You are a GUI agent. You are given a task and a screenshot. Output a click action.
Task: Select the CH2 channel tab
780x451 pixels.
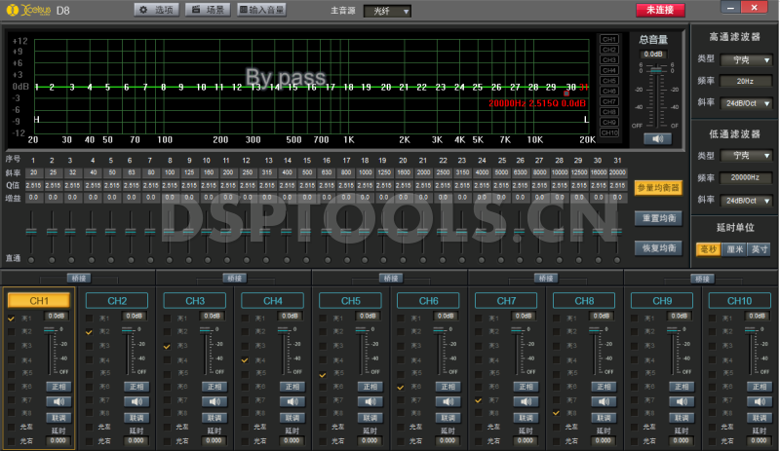click(x=117, y=300)
